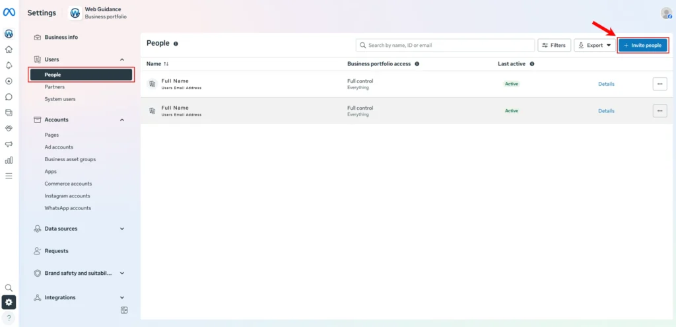Click Last active column header

point(512,64)
